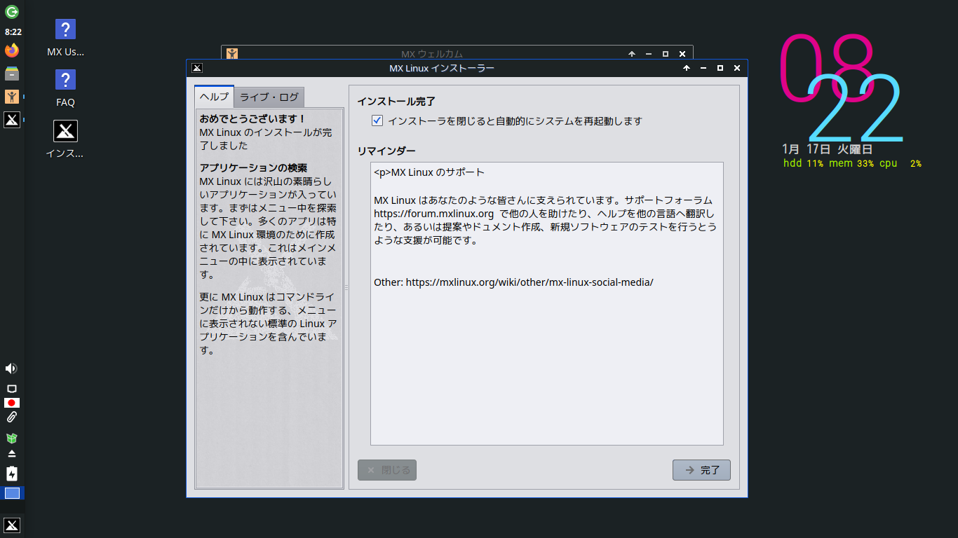958x538 pixels.
Task: Click the greyed 閉じる button
Action: (x=387, y=470)
